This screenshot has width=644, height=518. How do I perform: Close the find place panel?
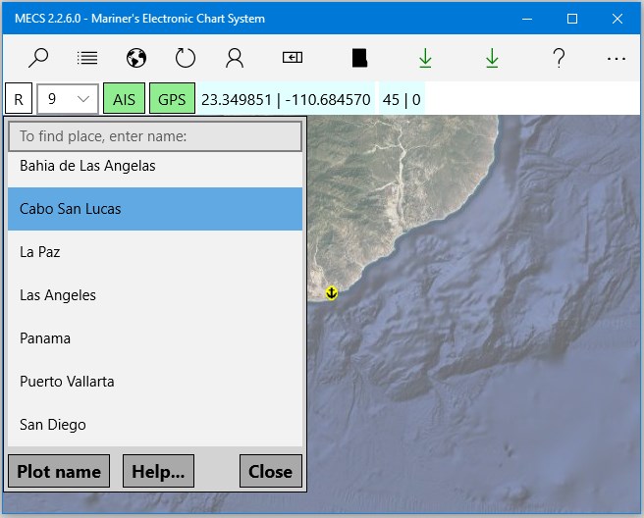pos(271,471)
